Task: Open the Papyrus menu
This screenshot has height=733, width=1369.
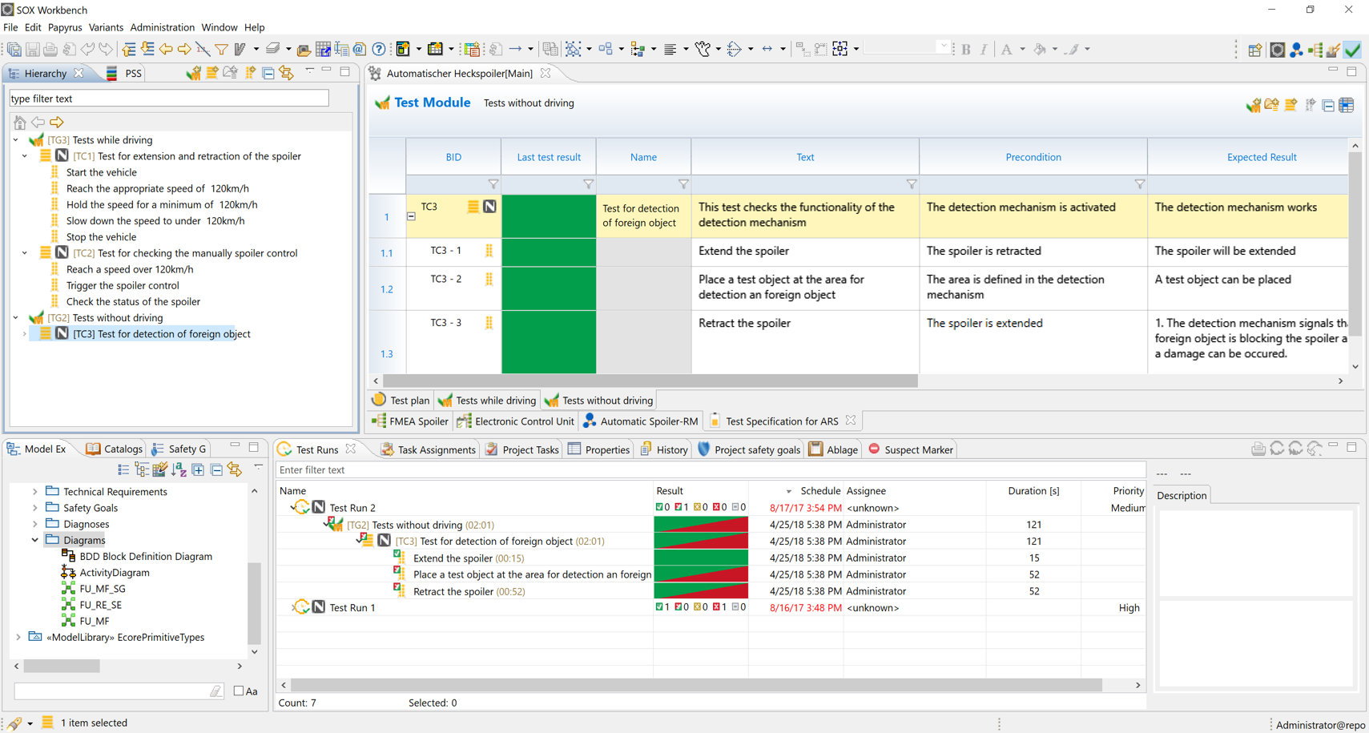Action: (65, 27)
